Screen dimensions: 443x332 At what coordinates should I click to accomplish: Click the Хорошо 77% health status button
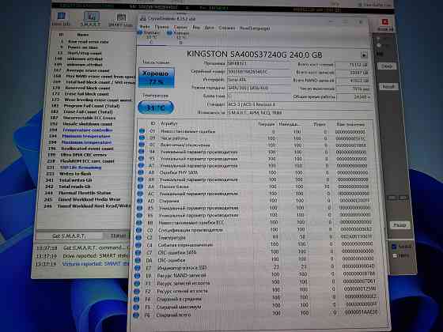157,77
